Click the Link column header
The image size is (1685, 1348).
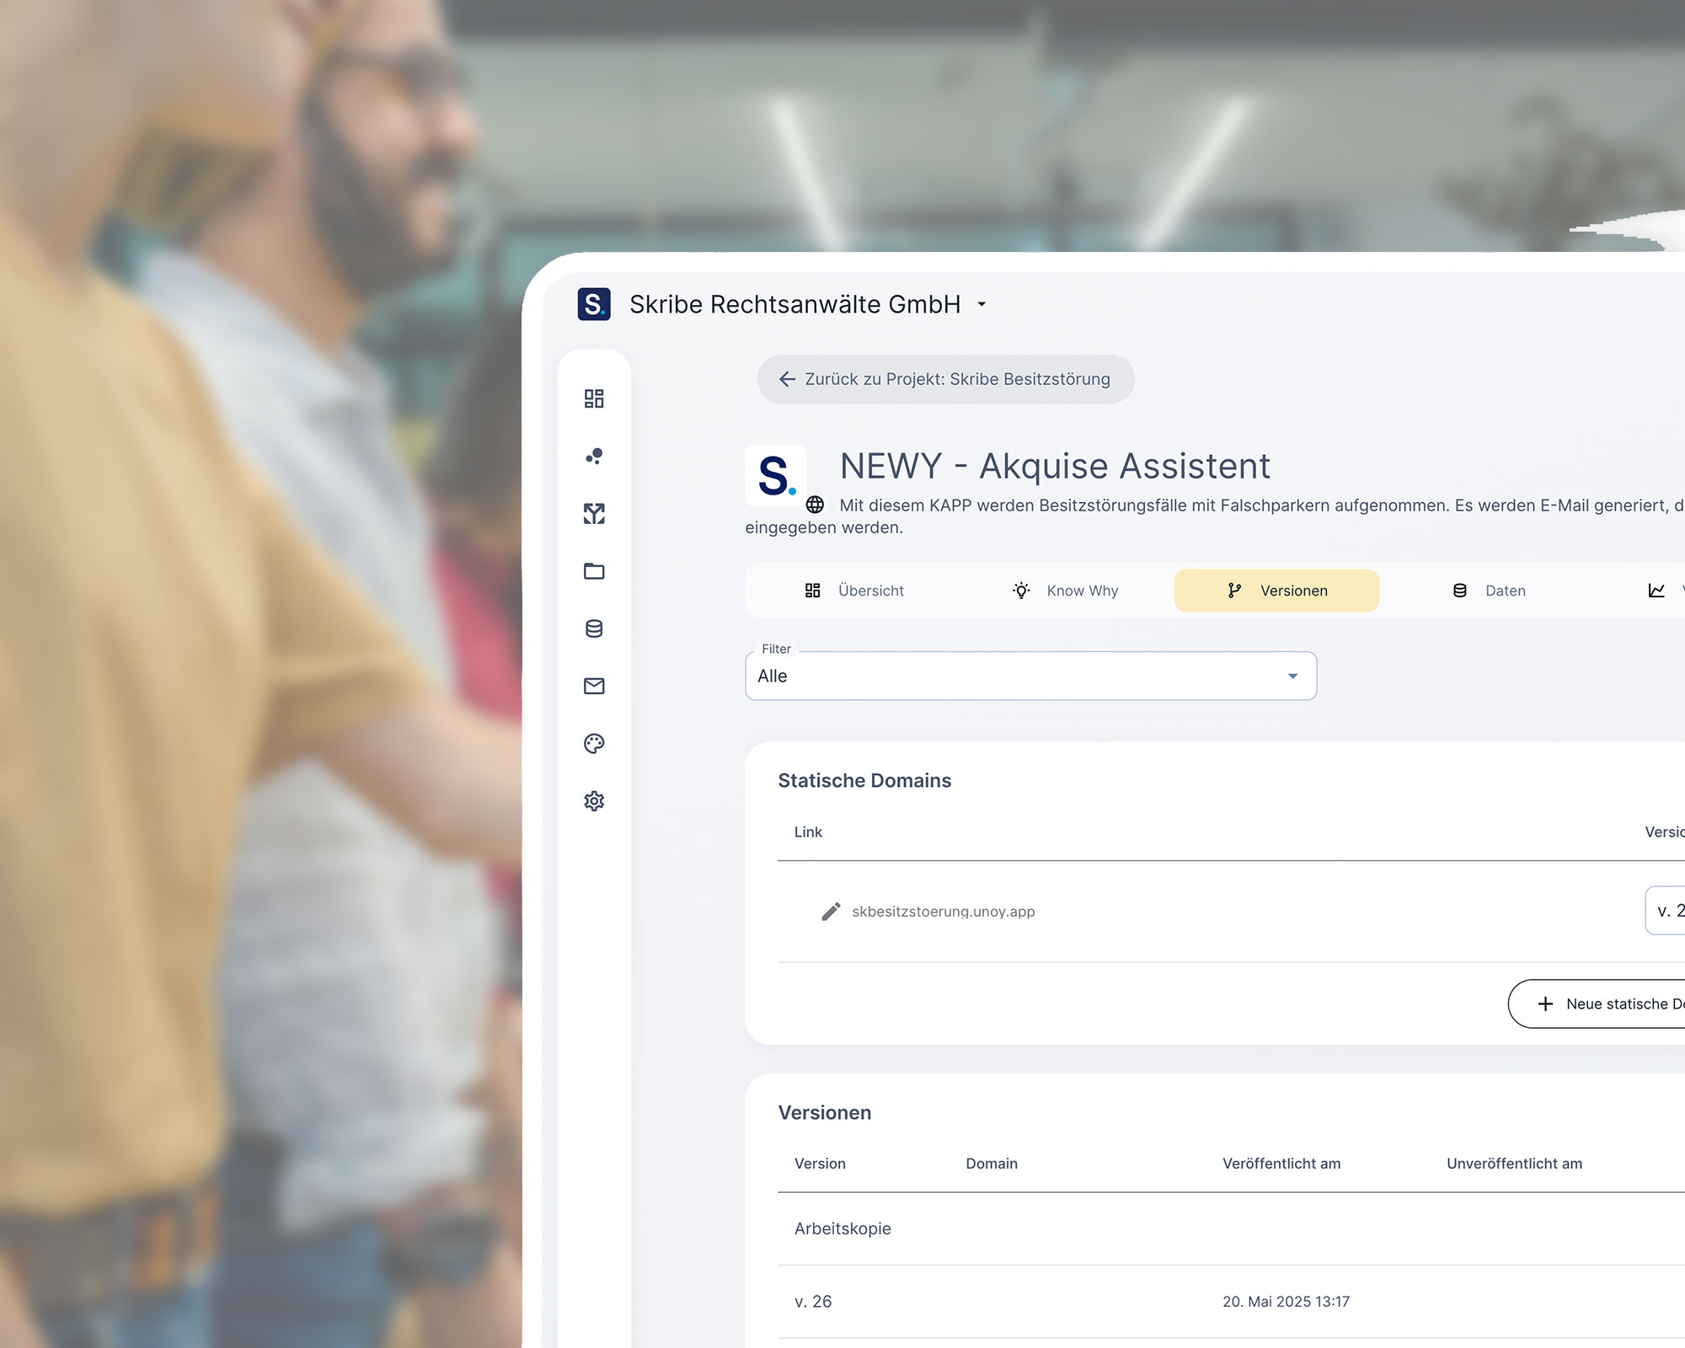click(808, 832)
